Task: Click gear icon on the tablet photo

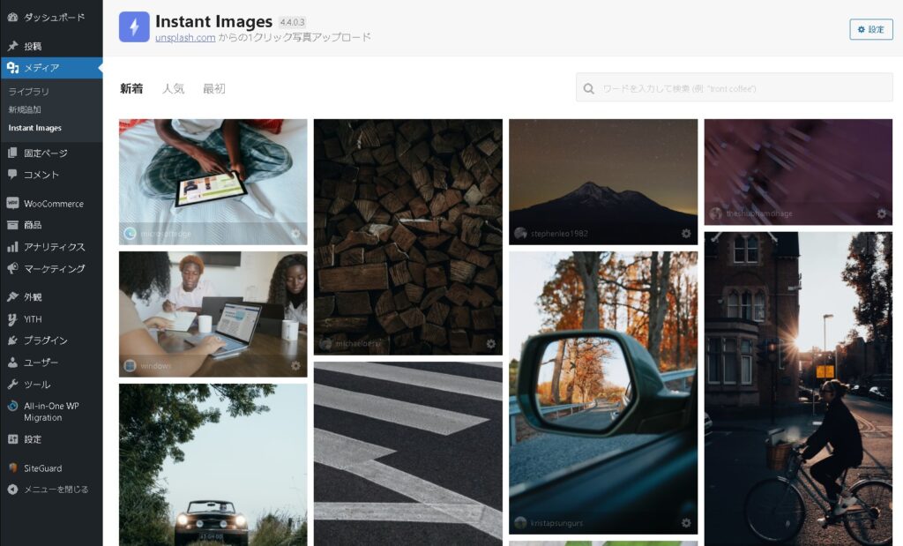Action: coord(295,234)
